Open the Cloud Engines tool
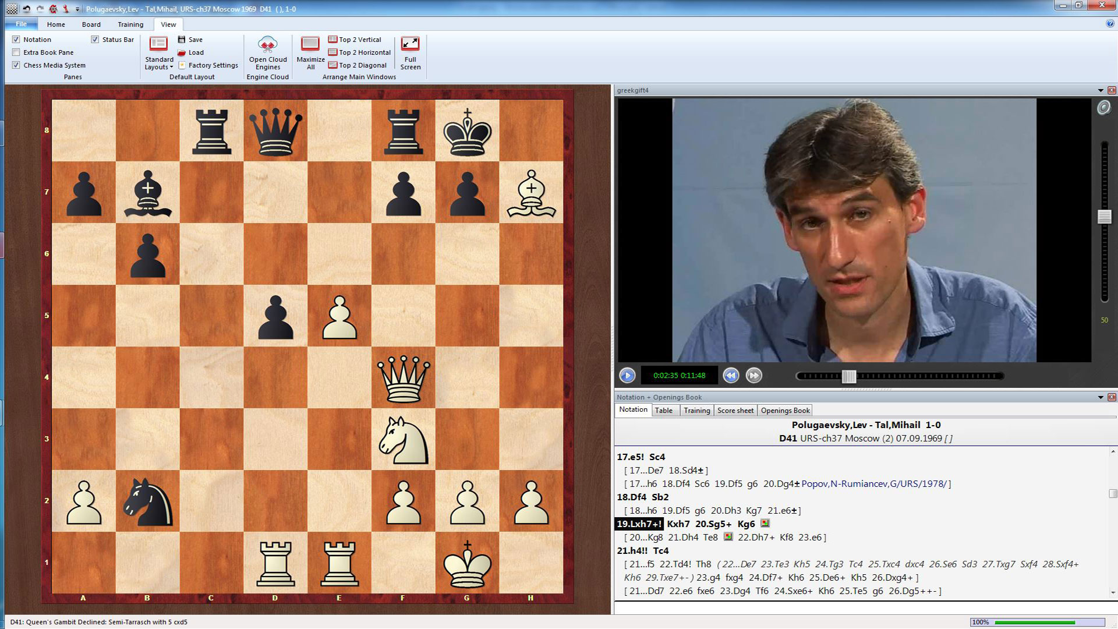This screenshot has height=629, width=1118. point(267,52)
